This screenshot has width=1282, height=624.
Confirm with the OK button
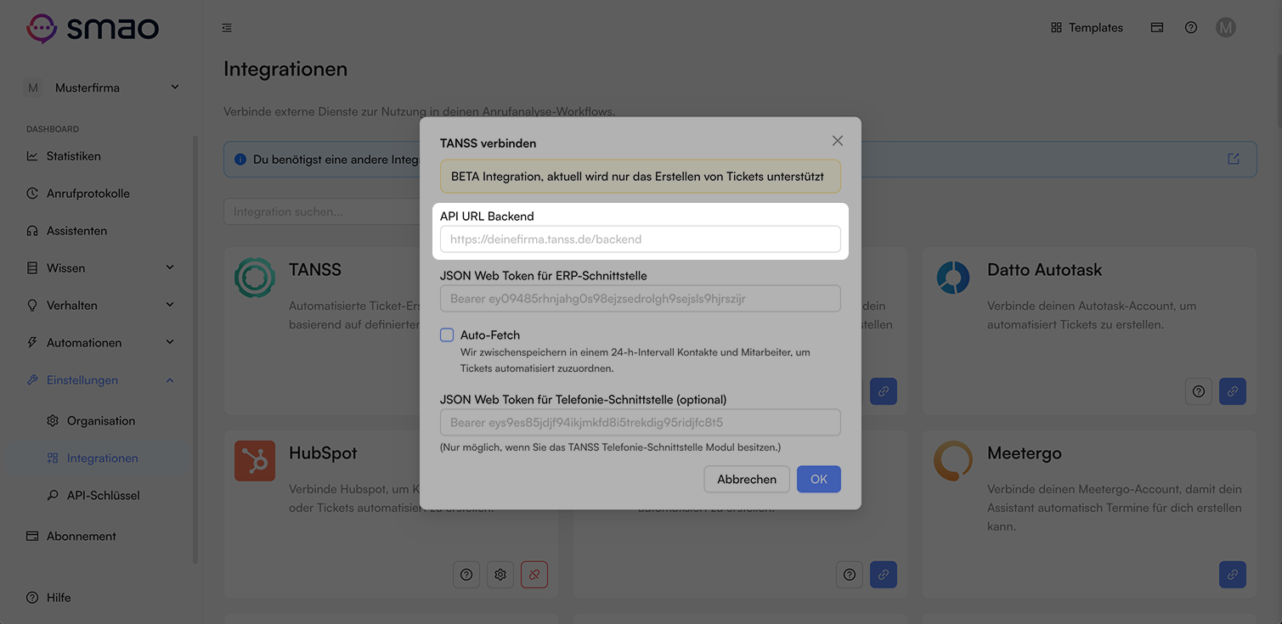coord(819,480)
